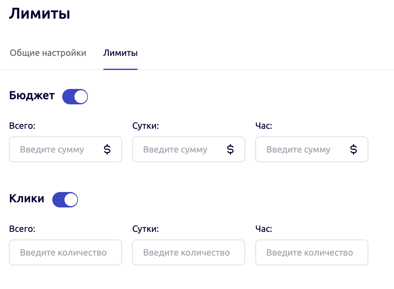Click the tab underline indicator below 'Лимиты'
Screen dimensions: 394x289
pos(120,68)
